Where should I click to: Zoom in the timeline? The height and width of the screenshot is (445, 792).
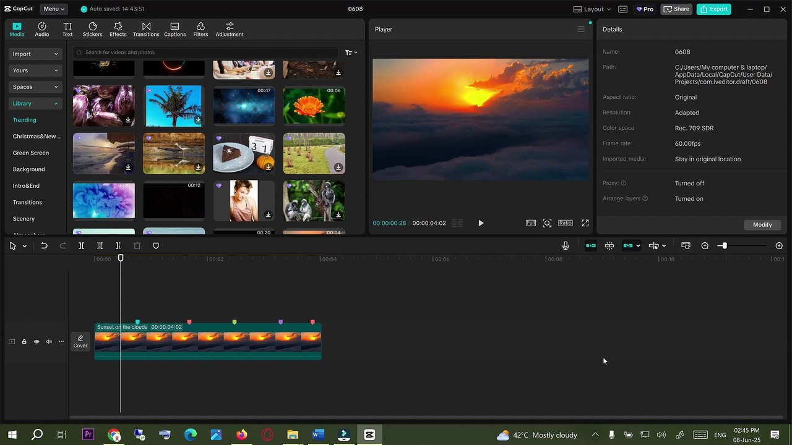point(779,246)
